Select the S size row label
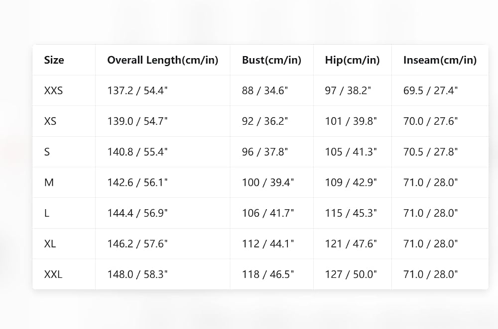 click(47, 152)
